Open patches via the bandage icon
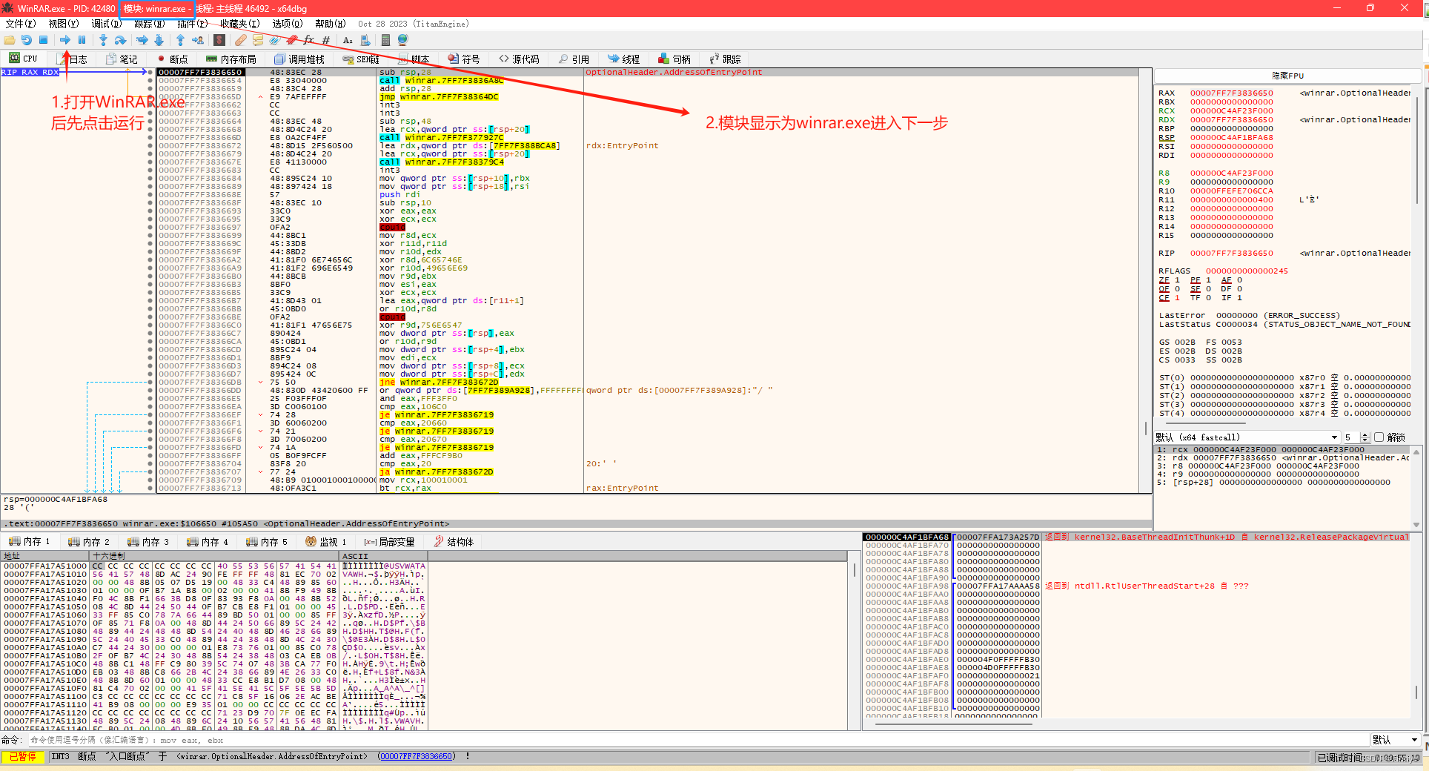 [241, 40]
